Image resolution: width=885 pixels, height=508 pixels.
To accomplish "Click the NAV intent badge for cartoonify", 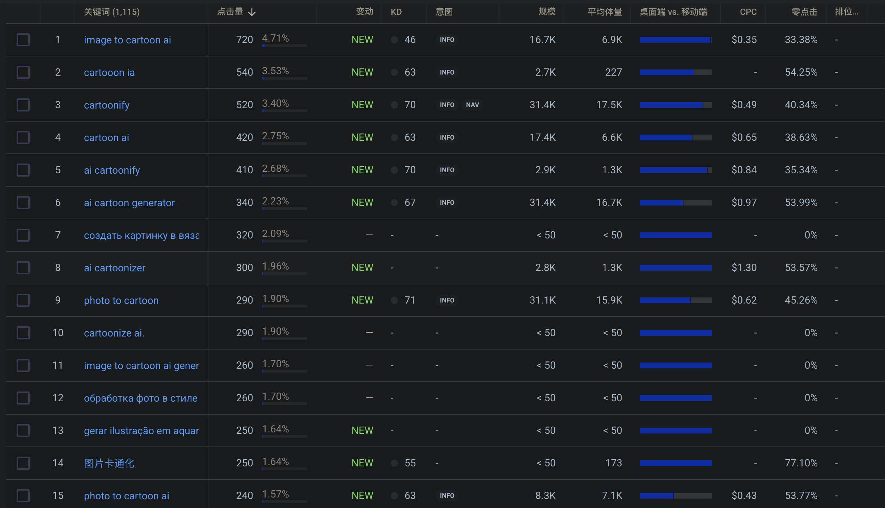I will tap(472, 105).
